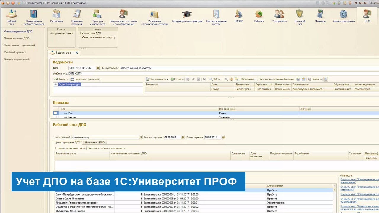Open Аспирантура/докторантура graduation cap section
379x213 pixels.
[x=187, y=14]
